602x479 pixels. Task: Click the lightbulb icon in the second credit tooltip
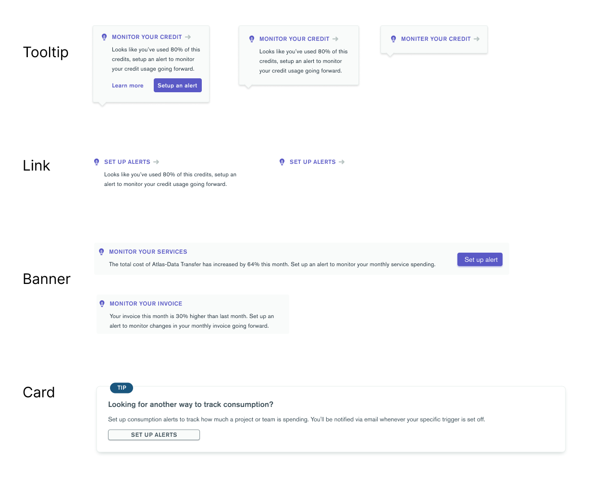click(x=252, y=38)
